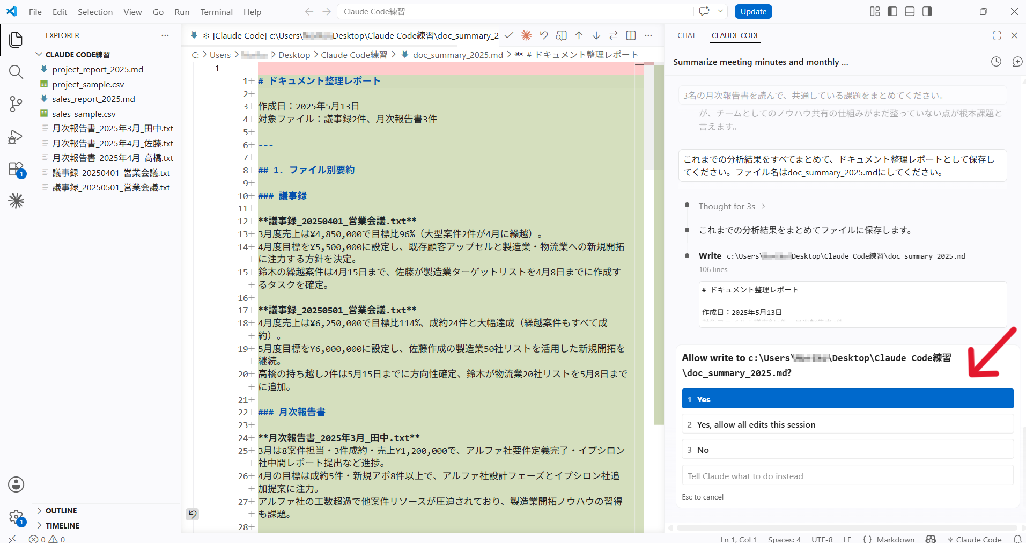Open the Terminal menu

point(216,12)
